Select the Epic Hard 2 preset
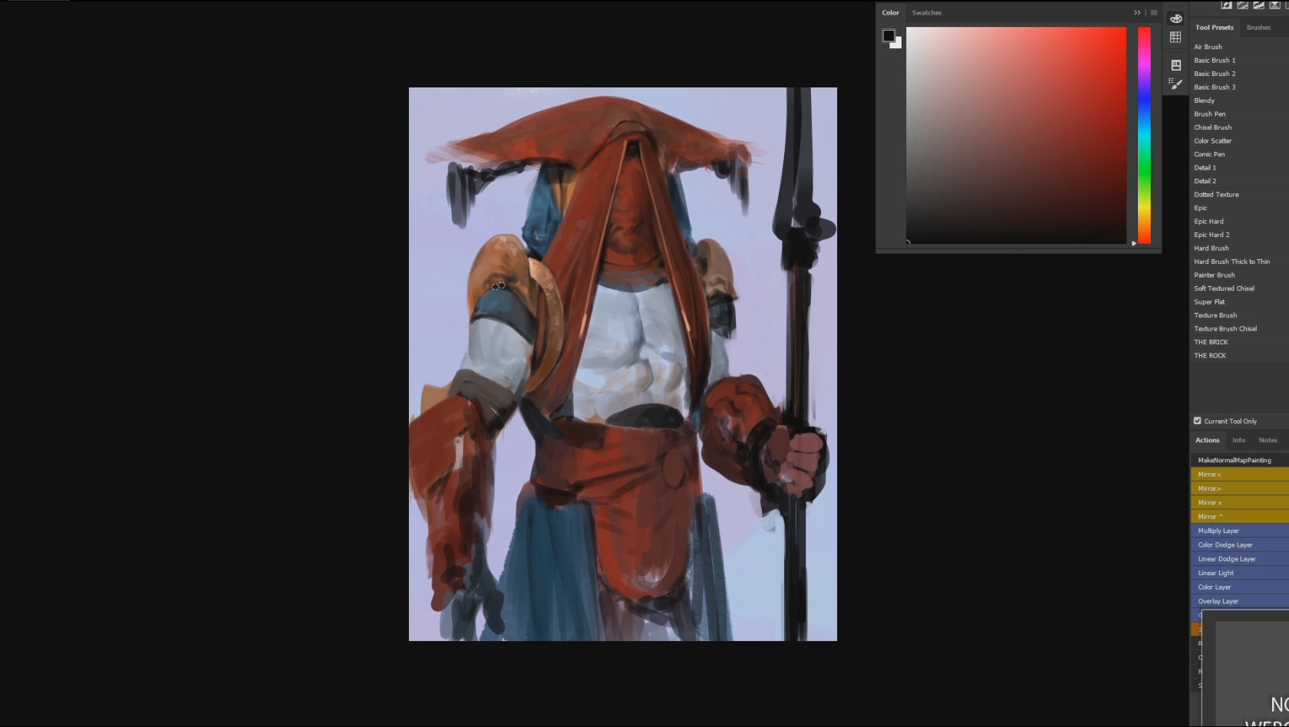Viewport: 1289px width, 727px height. click(x=1240, y=235)
